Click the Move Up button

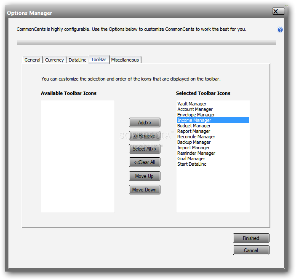click(144, 176)
